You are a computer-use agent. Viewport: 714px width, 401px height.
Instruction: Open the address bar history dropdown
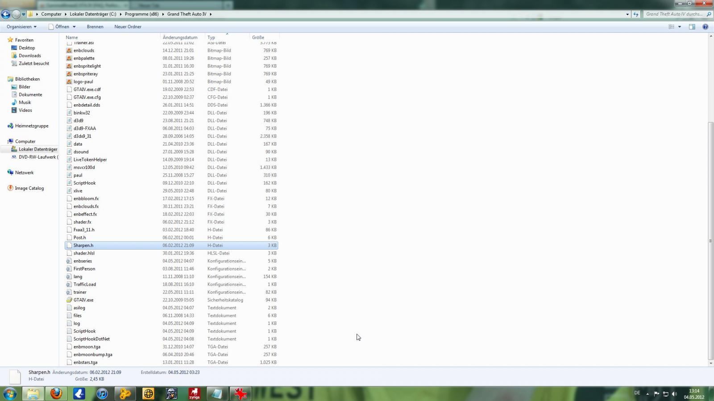tap(627, 14)
